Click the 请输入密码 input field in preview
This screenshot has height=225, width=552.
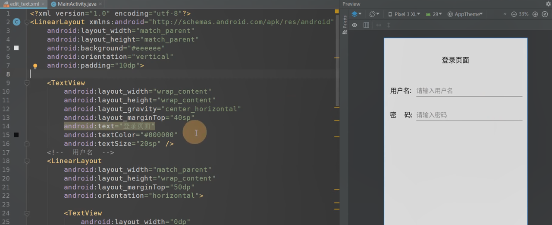click(x=469, y=115)
